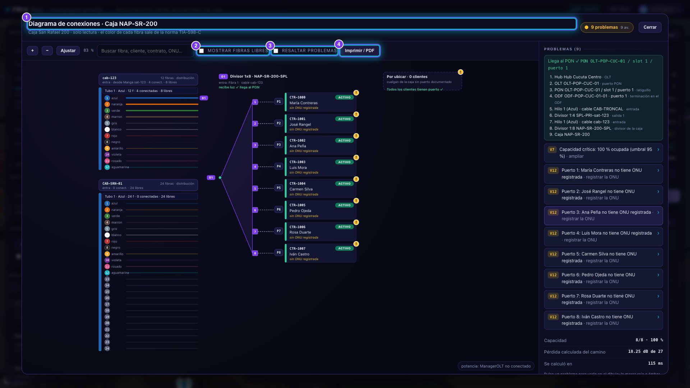Click splitter output number 8 square
690x388 pixels.
click(255, 253)
